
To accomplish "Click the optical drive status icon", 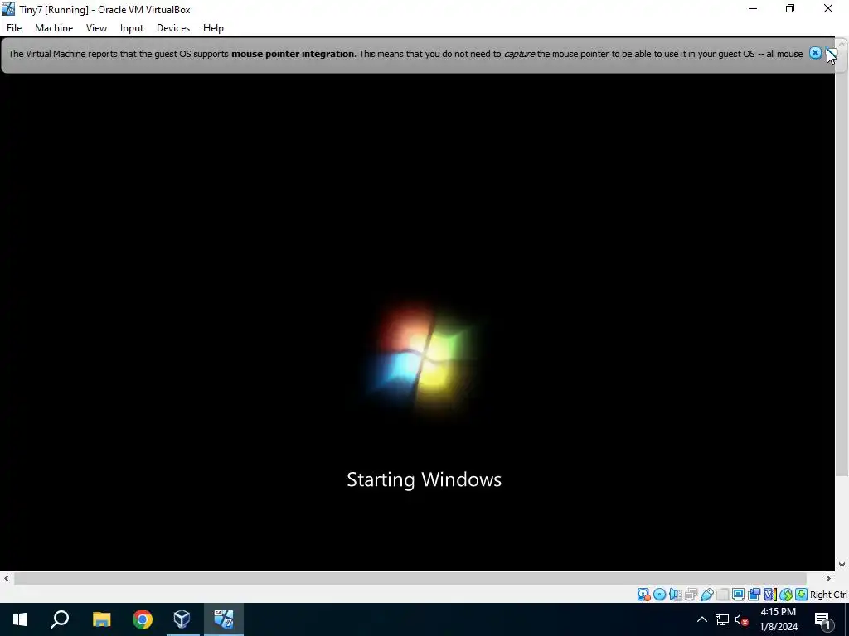I will click(x=659, y=595).
